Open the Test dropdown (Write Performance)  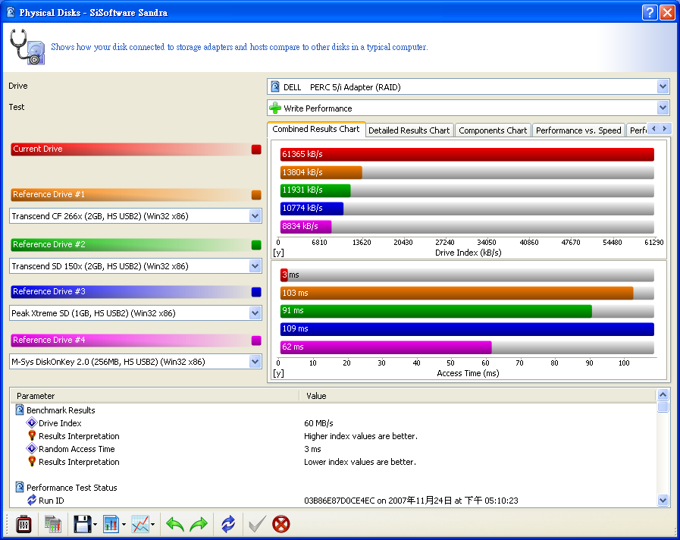[663, 108]
